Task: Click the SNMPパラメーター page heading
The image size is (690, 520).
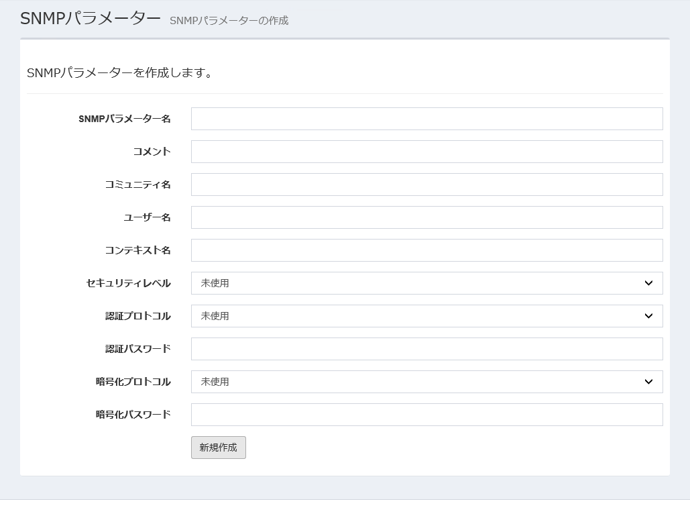Action: [91, 19]
